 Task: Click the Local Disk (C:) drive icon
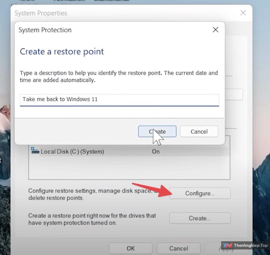(35, 151)
